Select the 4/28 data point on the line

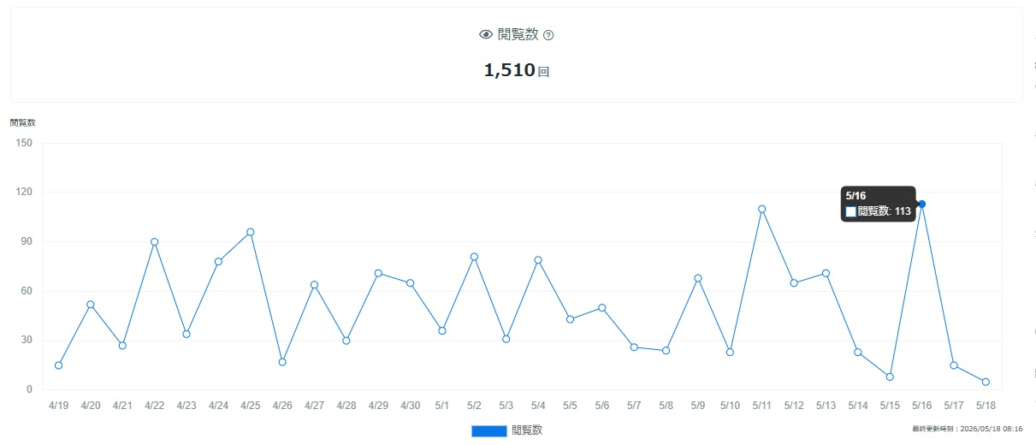click(346, 341)
